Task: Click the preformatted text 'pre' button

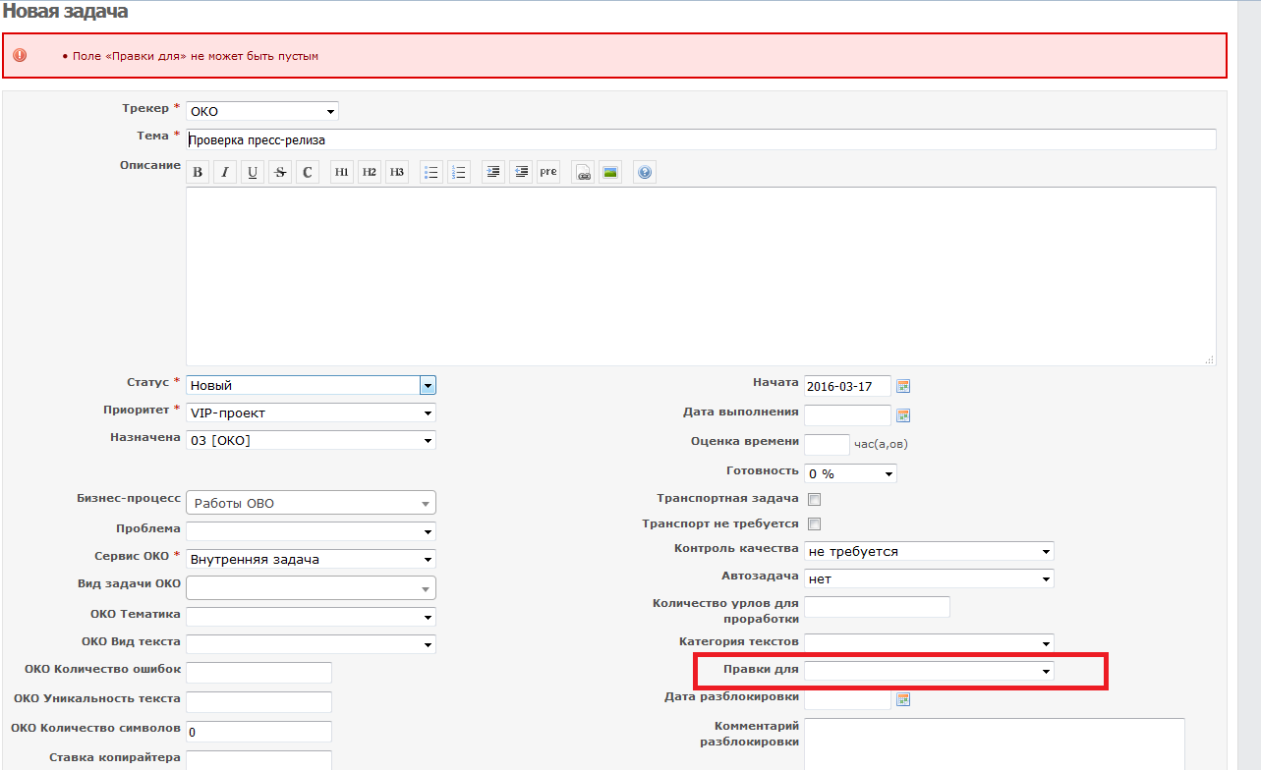Action: 548,172
